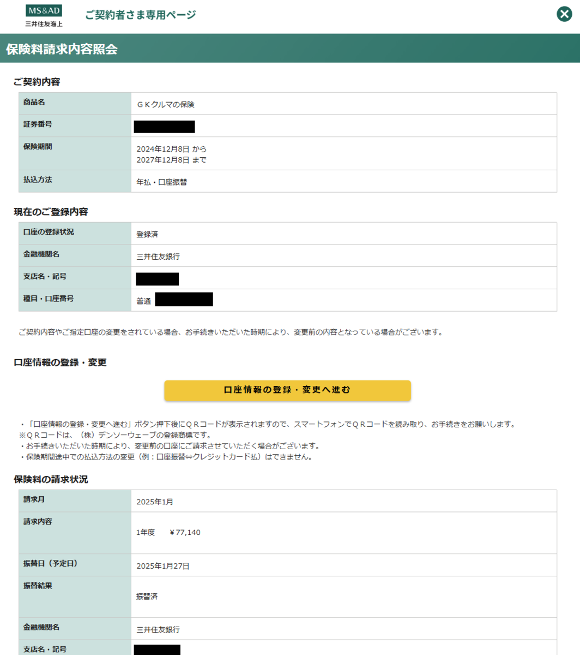Click the 商品名 label cell
Viewport: 580px width, 655px height.
75,104
